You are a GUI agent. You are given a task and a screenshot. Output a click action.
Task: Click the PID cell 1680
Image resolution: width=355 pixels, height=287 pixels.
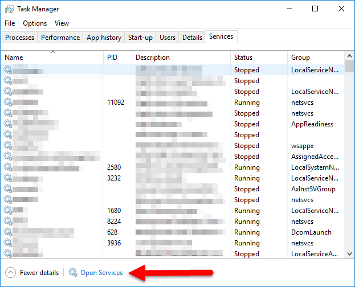click(x=114, y=211)
